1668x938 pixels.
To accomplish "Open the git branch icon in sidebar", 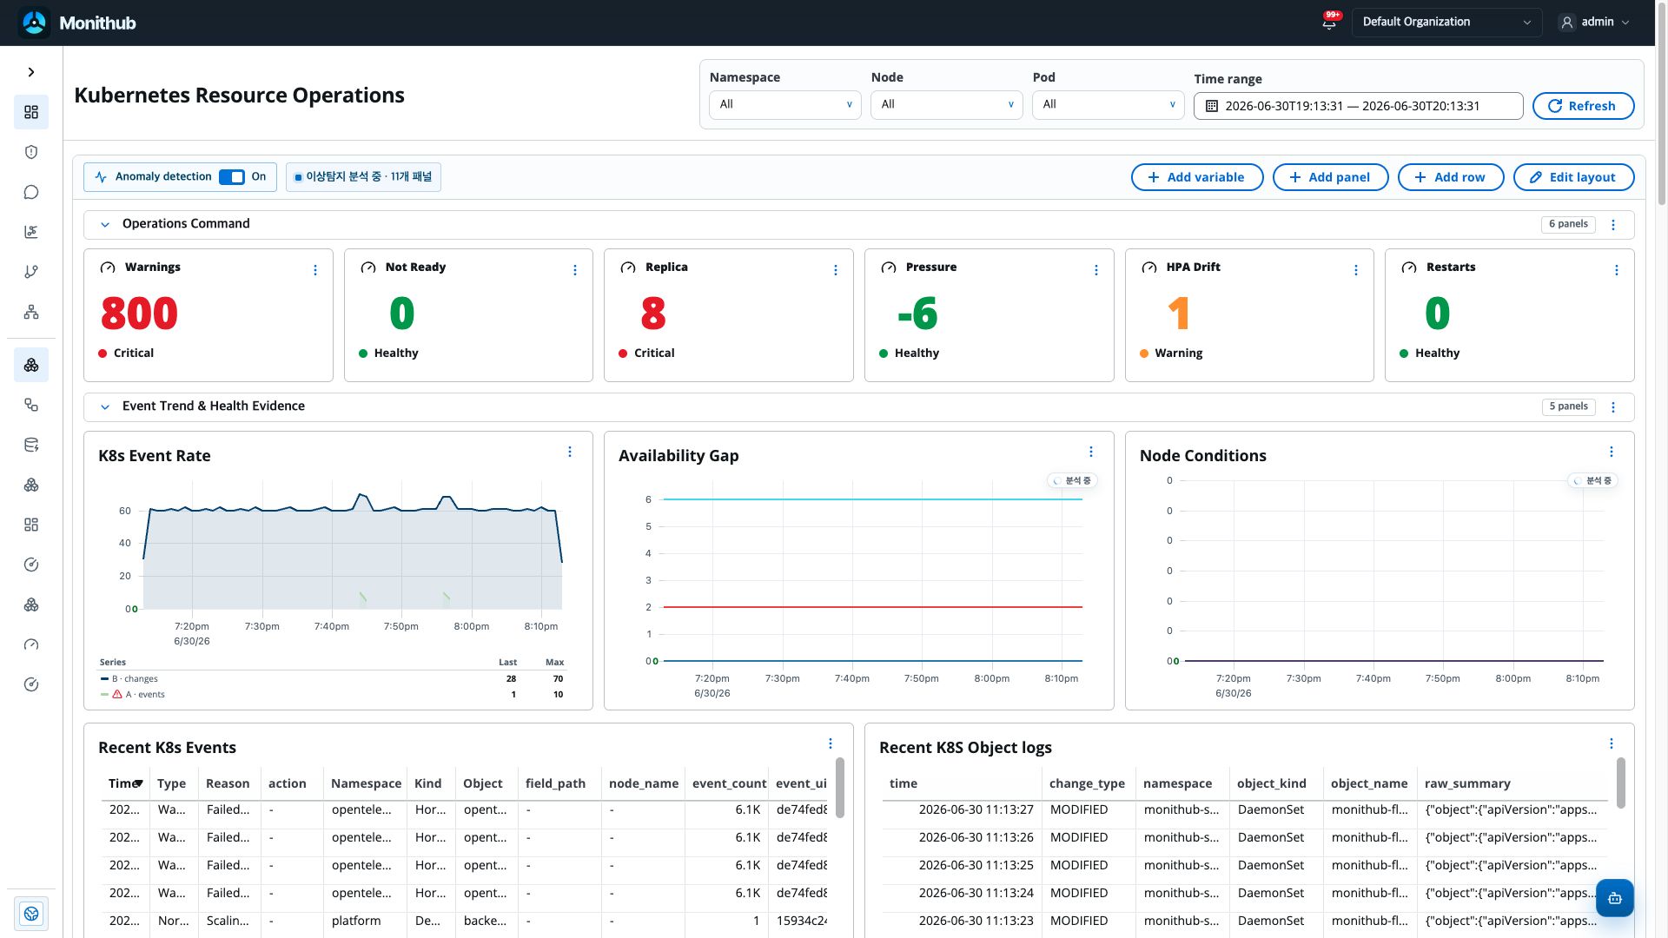I will [31, 272].
